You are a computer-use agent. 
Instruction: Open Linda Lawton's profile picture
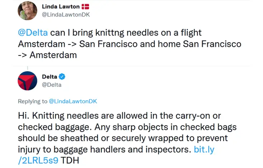click(x=27, y=10)
